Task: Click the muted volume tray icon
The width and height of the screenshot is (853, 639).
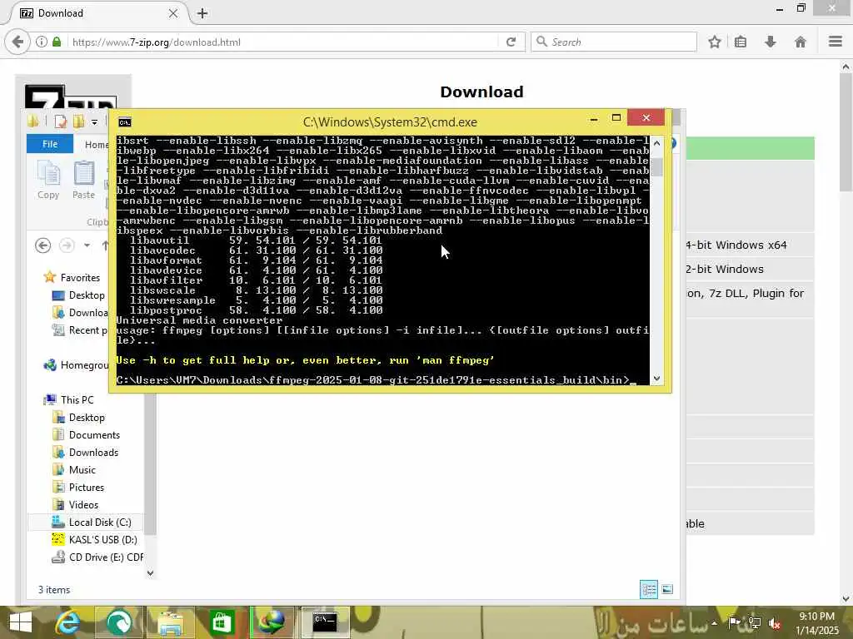Action: [x=774, y=623]
